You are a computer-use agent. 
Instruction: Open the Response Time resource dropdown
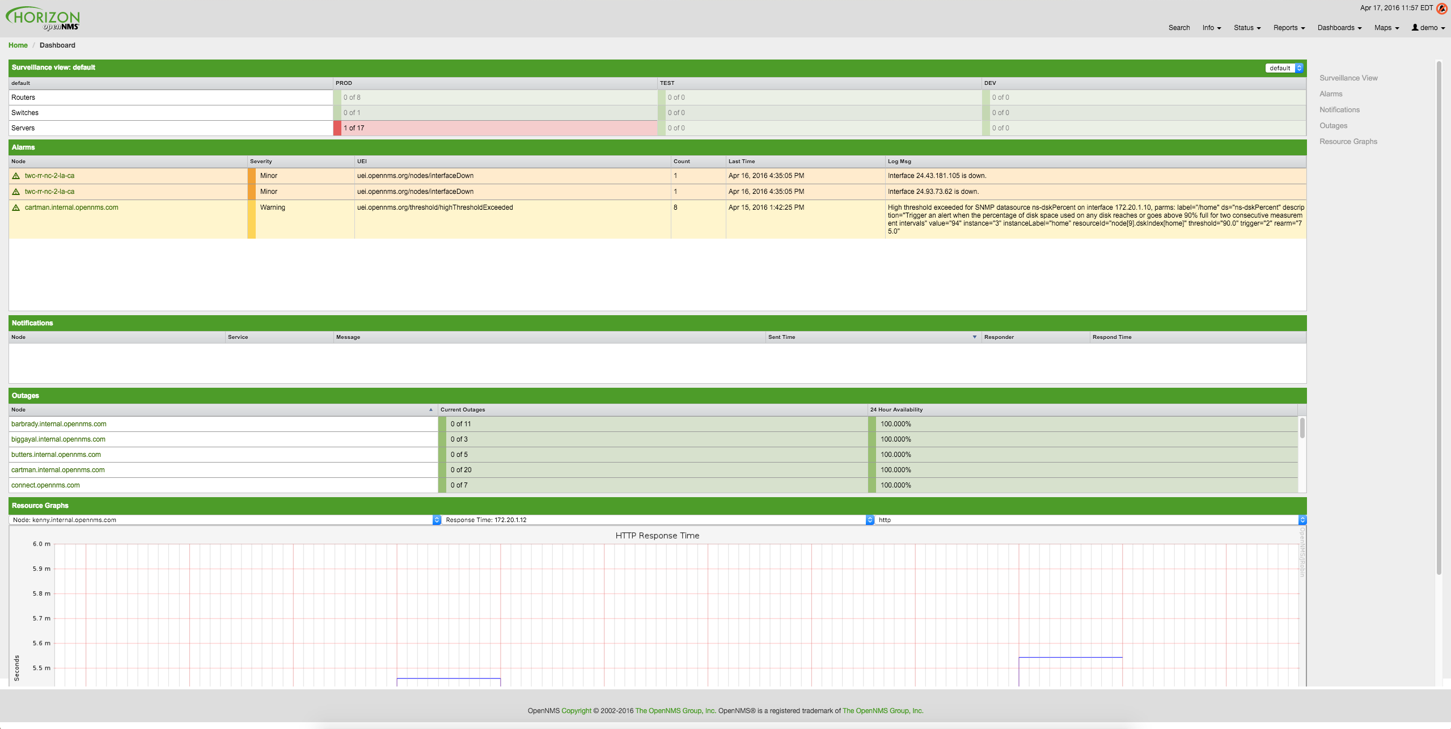pyautogui.click(x=869, y=519)
